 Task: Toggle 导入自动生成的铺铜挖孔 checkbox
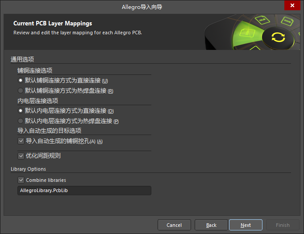pyautogui.click(x=21, y=141)
